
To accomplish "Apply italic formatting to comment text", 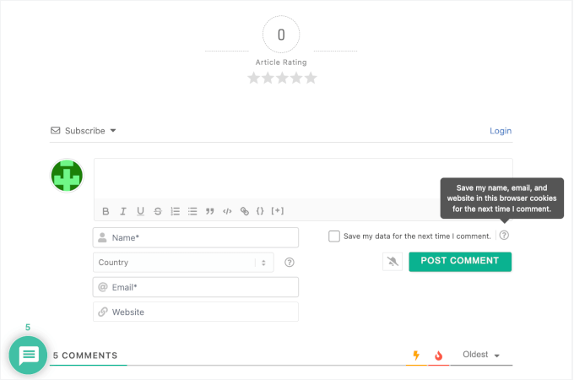I will [123, 211].
